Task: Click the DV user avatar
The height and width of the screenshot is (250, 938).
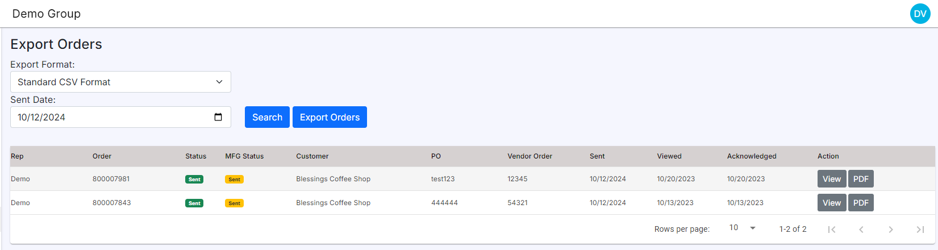Action: tap(920, 14)
